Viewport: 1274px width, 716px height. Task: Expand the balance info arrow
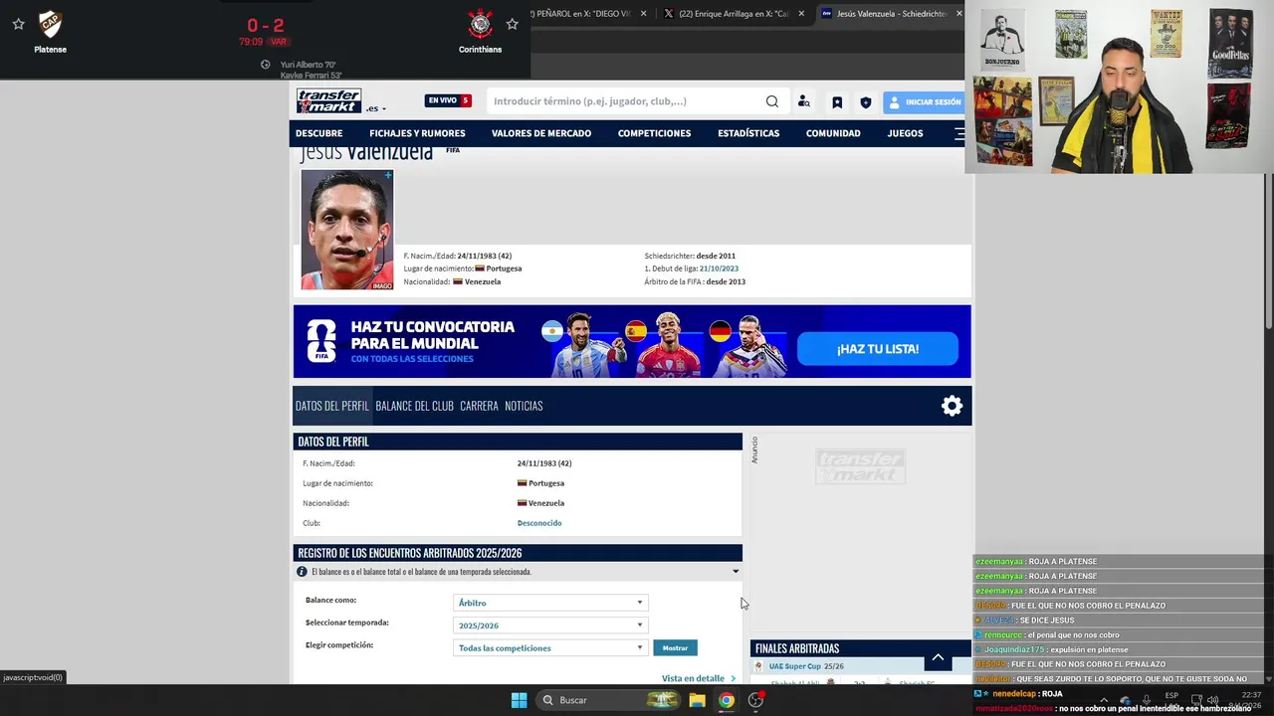click(x=736, y=572)
